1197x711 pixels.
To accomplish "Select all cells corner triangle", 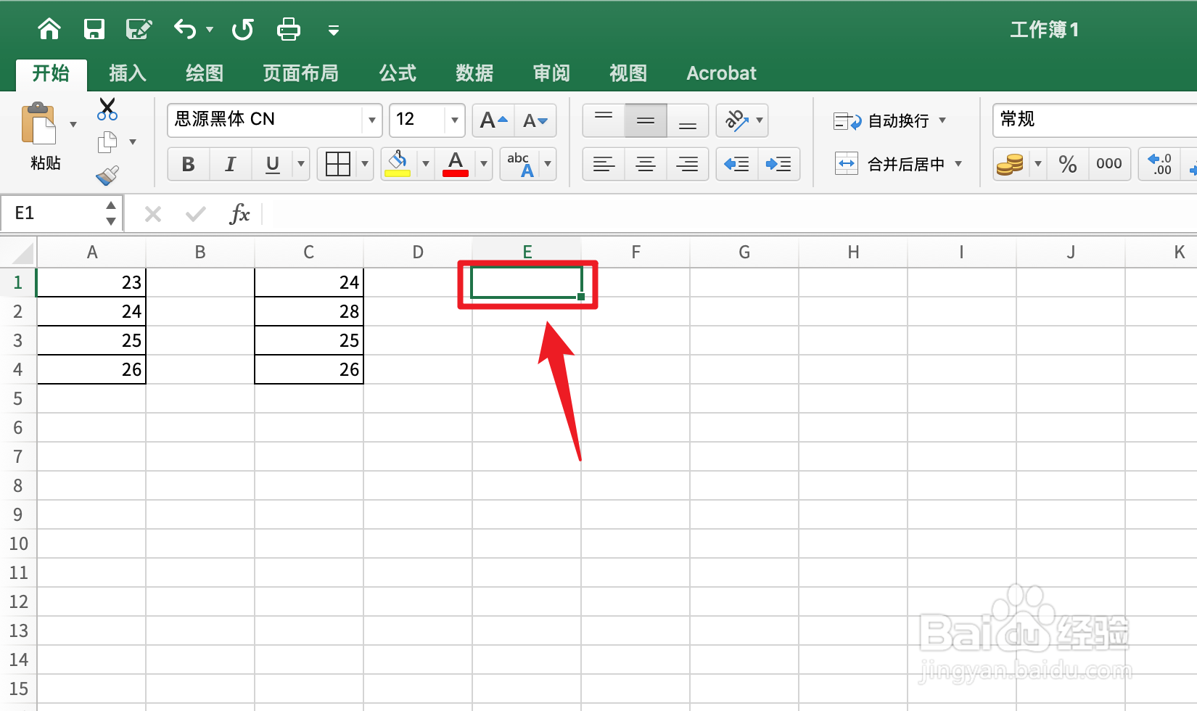I will [22, 252].
